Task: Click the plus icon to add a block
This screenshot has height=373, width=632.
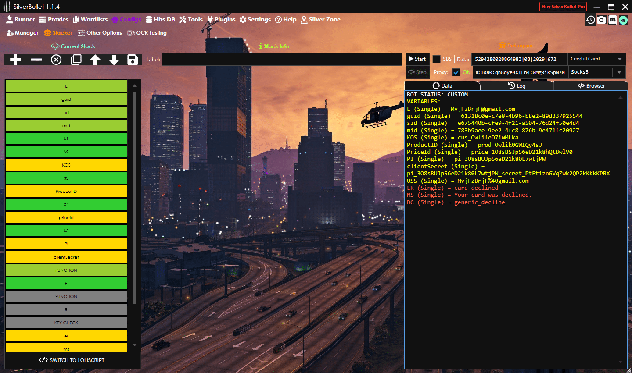Action: tap(15, 60)
